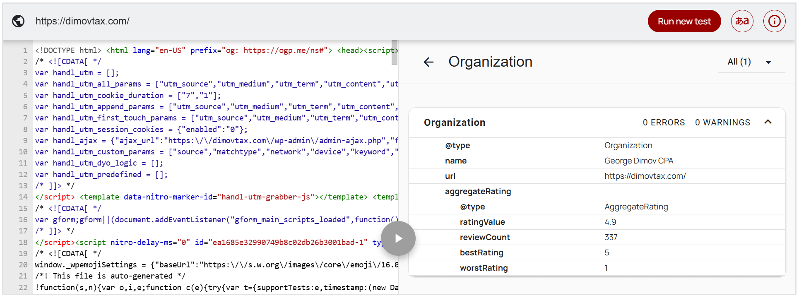
Task: Click the globe icon beside the URL
Action: [x=18, y=21]
